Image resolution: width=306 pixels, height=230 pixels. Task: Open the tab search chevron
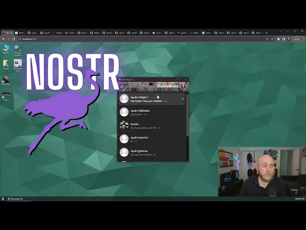tap(280, 31)
